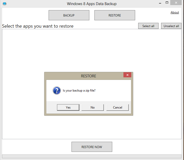The image size is (184, 160).
Task: Open the RESTORE mode button
Action: point(115,15)
